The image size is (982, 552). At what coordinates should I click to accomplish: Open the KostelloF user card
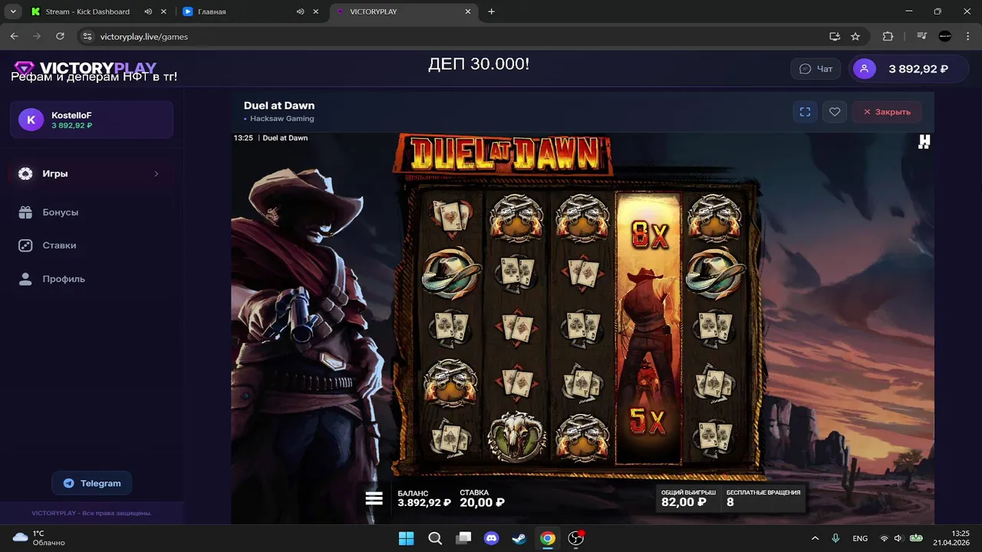click(91, 120)
